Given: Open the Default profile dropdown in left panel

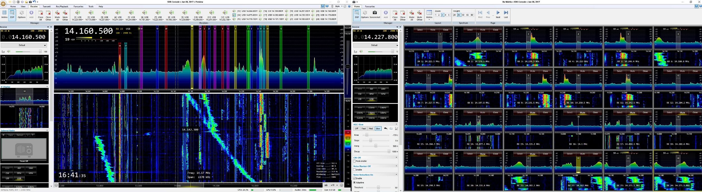Looking at the screenshot, I should pyautogui.click(x=24, y=45).
